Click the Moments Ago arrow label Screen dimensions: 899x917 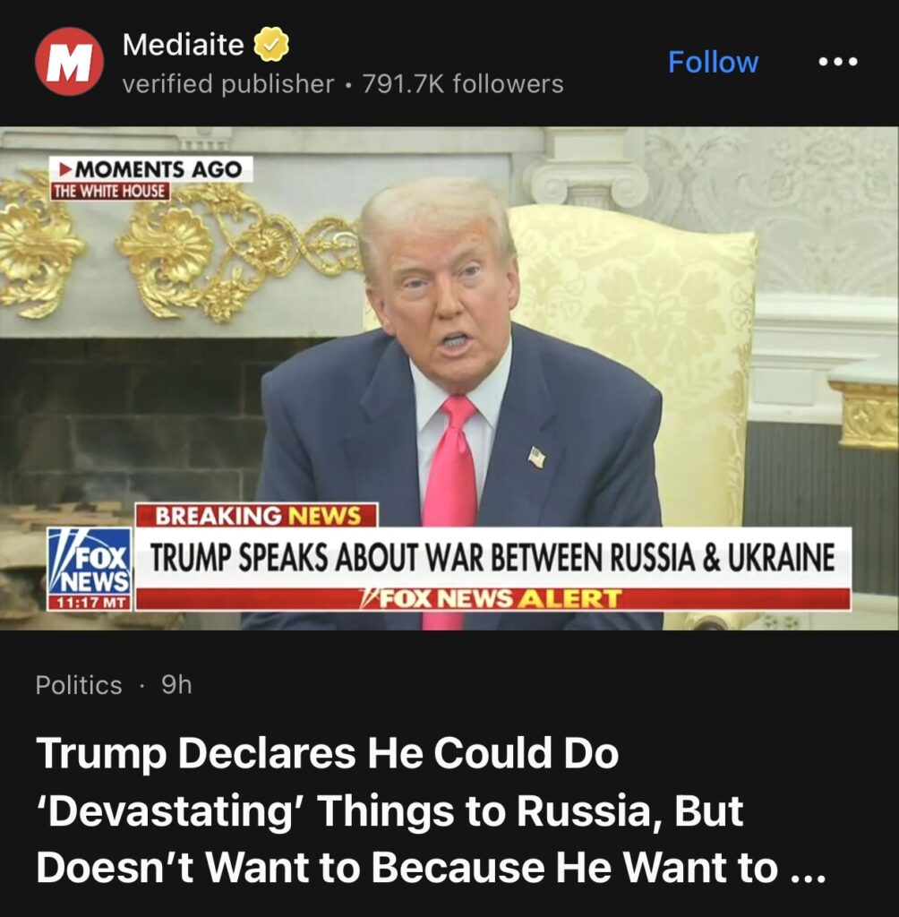click(x=151, y=169)
